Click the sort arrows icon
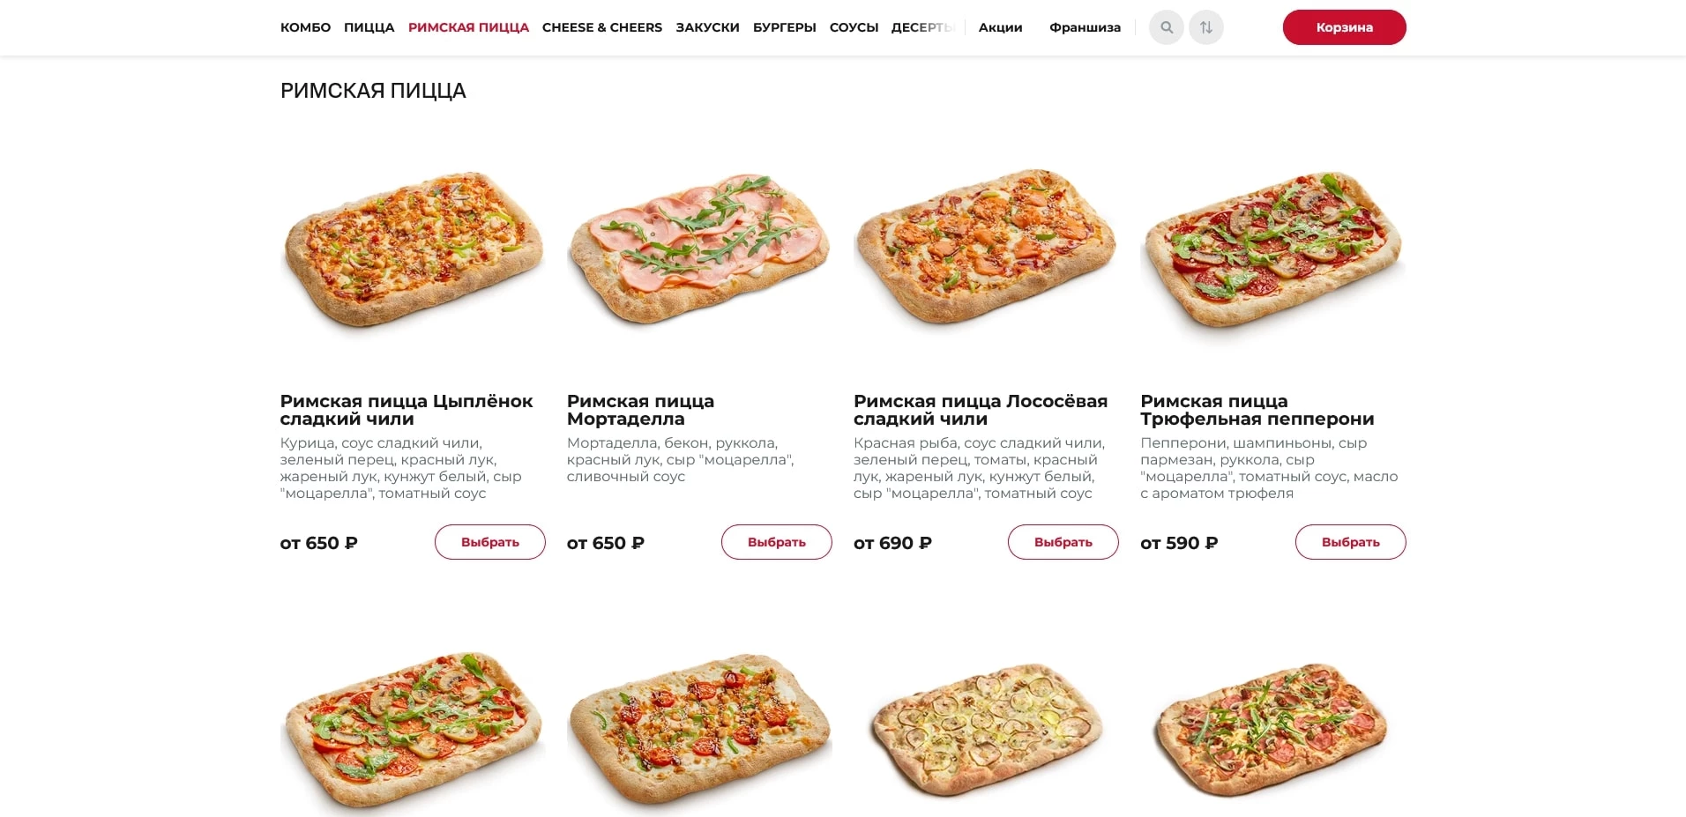The image size is (1686, 817). [x=1205, y=27]
